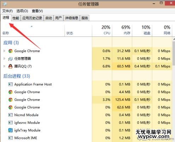Expand the Google Chrome app group
Image resolution: width=175 pixels, height=142 pixels.
(4, 51)
